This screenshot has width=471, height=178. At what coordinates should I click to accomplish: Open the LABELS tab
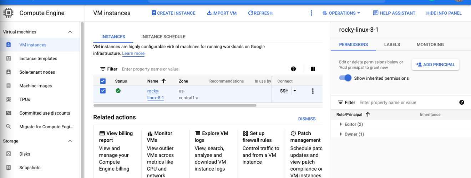(392, 44)
